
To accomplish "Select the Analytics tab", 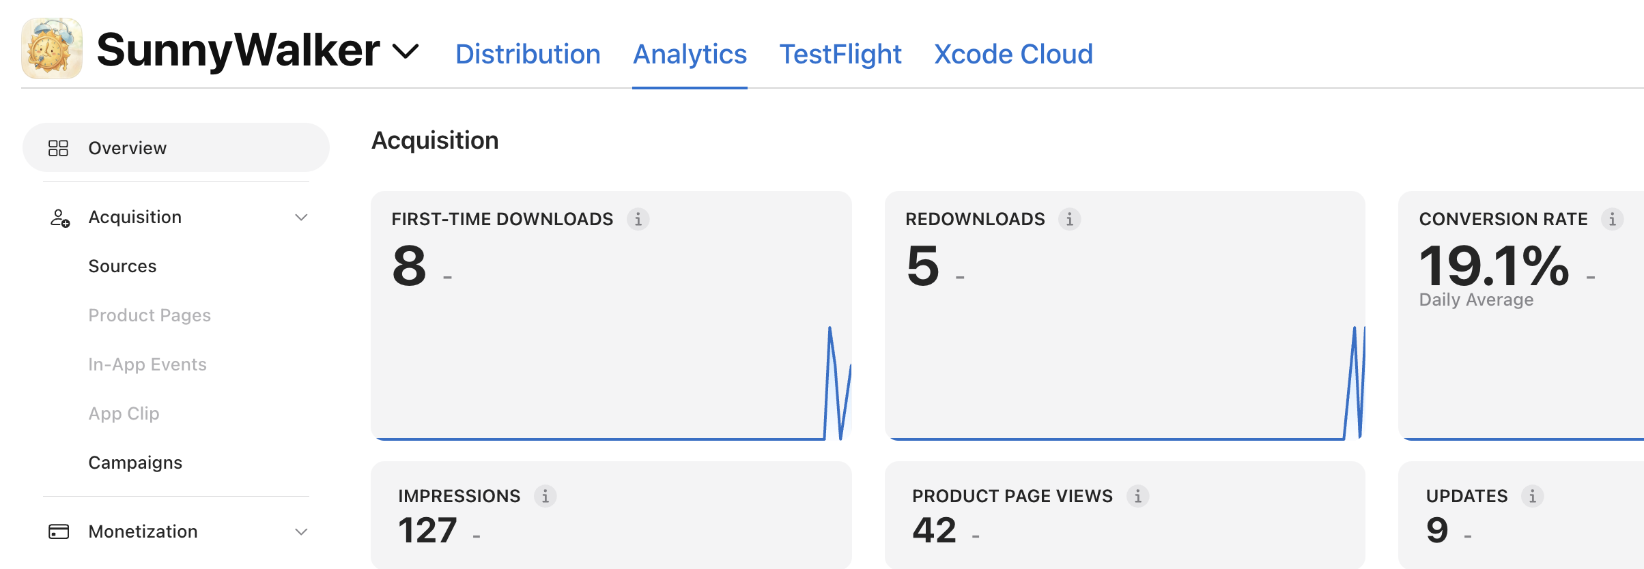I will pos(690,54).
